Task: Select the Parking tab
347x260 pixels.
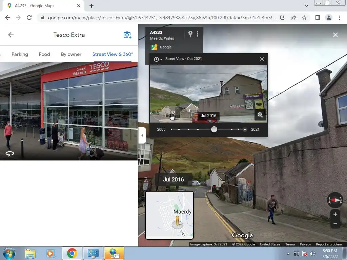Action: pos(20,54)
